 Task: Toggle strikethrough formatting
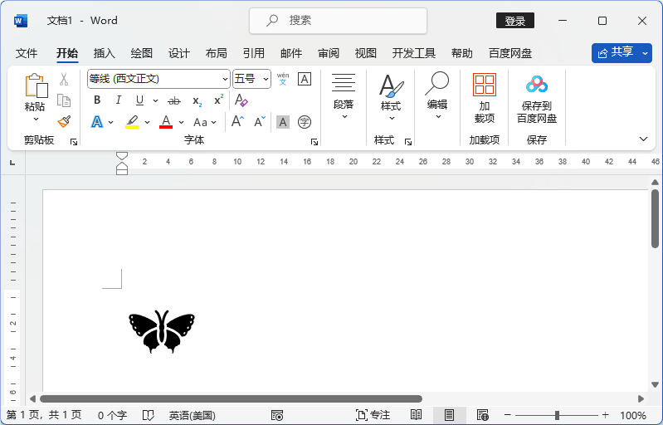pyautogui.click(x=174, y=100)
